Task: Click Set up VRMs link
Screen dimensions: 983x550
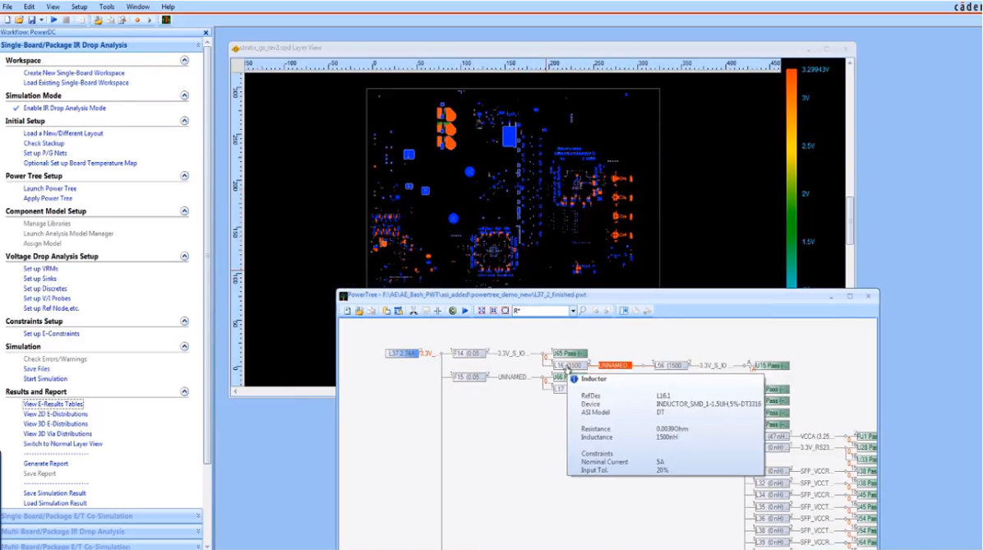Action: pyautogui.click(x=41, y=268)
